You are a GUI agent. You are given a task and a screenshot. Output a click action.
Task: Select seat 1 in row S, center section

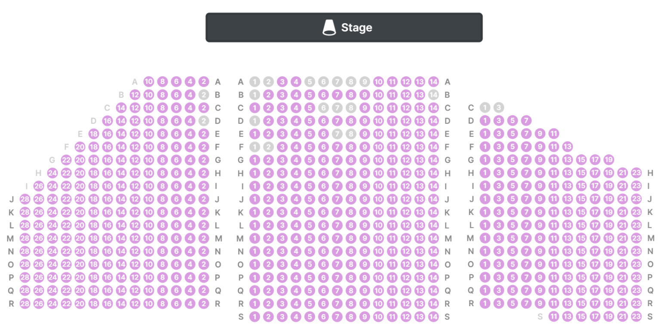coord(255,317)
